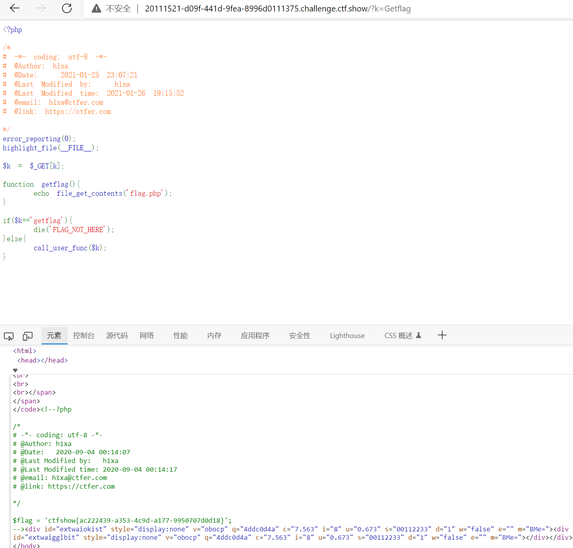Open the 源代码 sources tab
The height and width of the screenshot is (548, 573).
click(117, 336)
